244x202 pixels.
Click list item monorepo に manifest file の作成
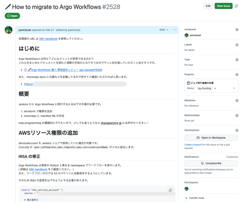pos(44,116)
